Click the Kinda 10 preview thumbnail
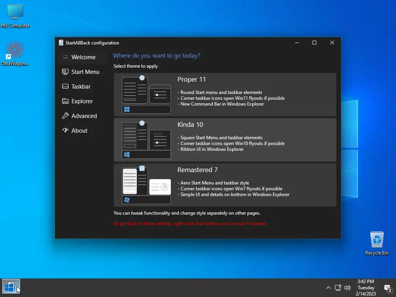Screen dimensions: 396x297 (x=146, y=140)
